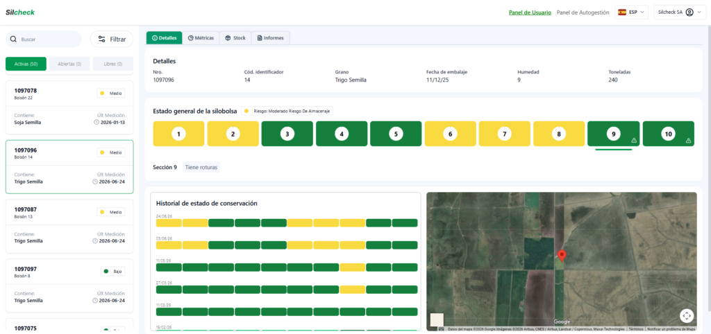The image size is (711, 334).
Task: Select silobag section 7
Action: pyautogui.click(x=505, y=134)
